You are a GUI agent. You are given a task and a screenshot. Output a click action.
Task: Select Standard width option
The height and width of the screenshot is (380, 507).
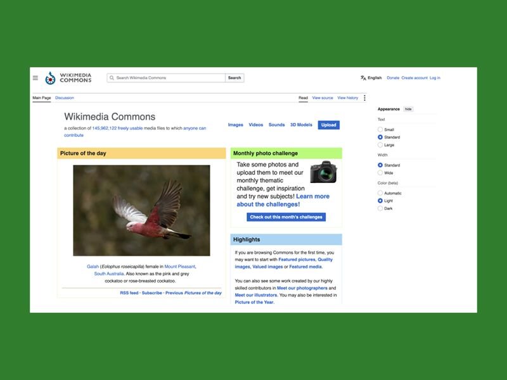coord(380,165)
